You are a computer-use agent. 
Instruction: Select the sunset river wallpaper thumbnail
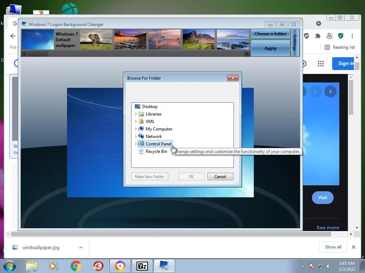tap(130, 39)
